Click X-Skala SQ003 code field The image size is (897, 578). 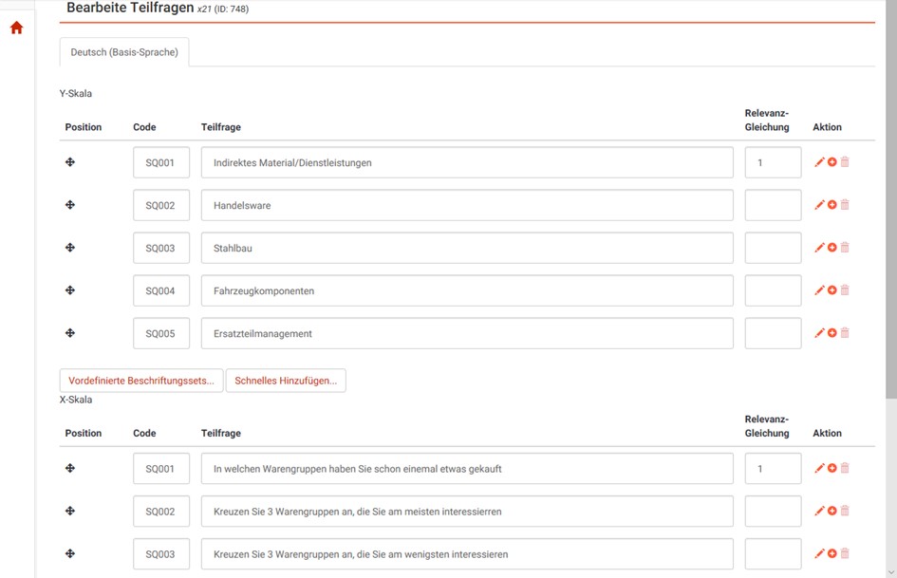pos(161,554)
